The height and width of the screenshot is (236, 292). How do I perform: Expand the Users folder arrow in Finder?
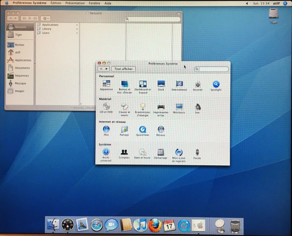[77, 33]
